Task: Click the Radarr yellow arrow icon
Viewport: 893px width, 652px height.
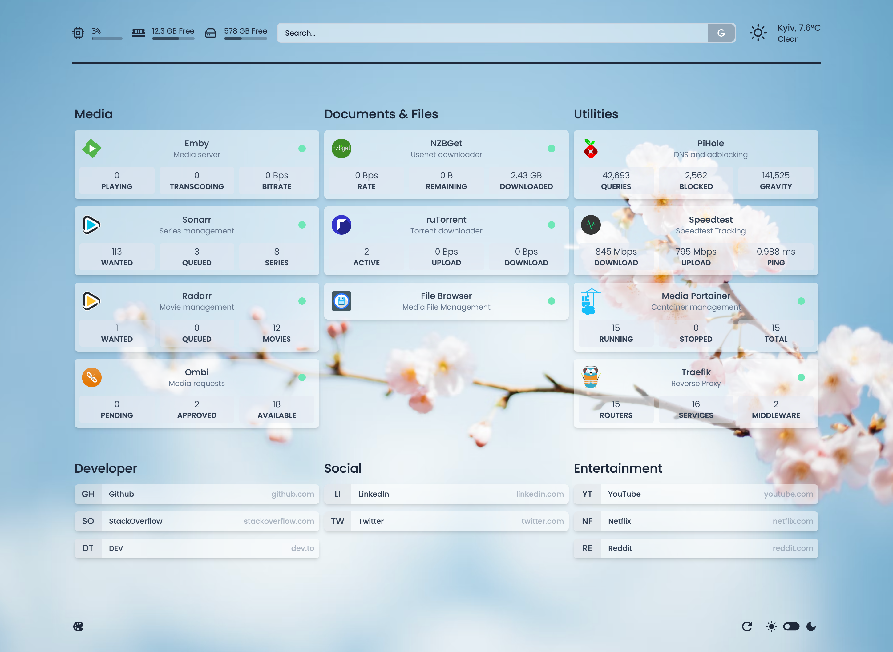Action: point(92,301)
